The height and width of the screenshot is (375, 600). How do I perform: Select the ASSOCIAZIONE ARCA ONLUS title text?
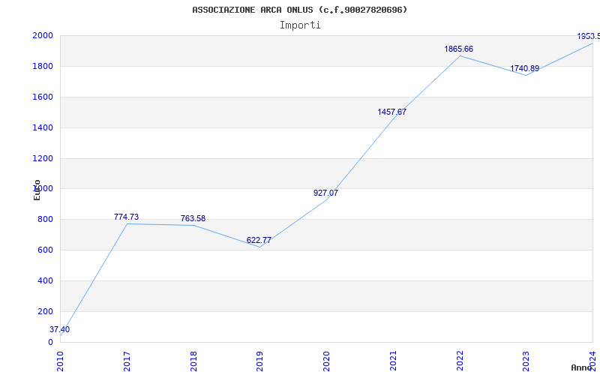pos(252,10)
